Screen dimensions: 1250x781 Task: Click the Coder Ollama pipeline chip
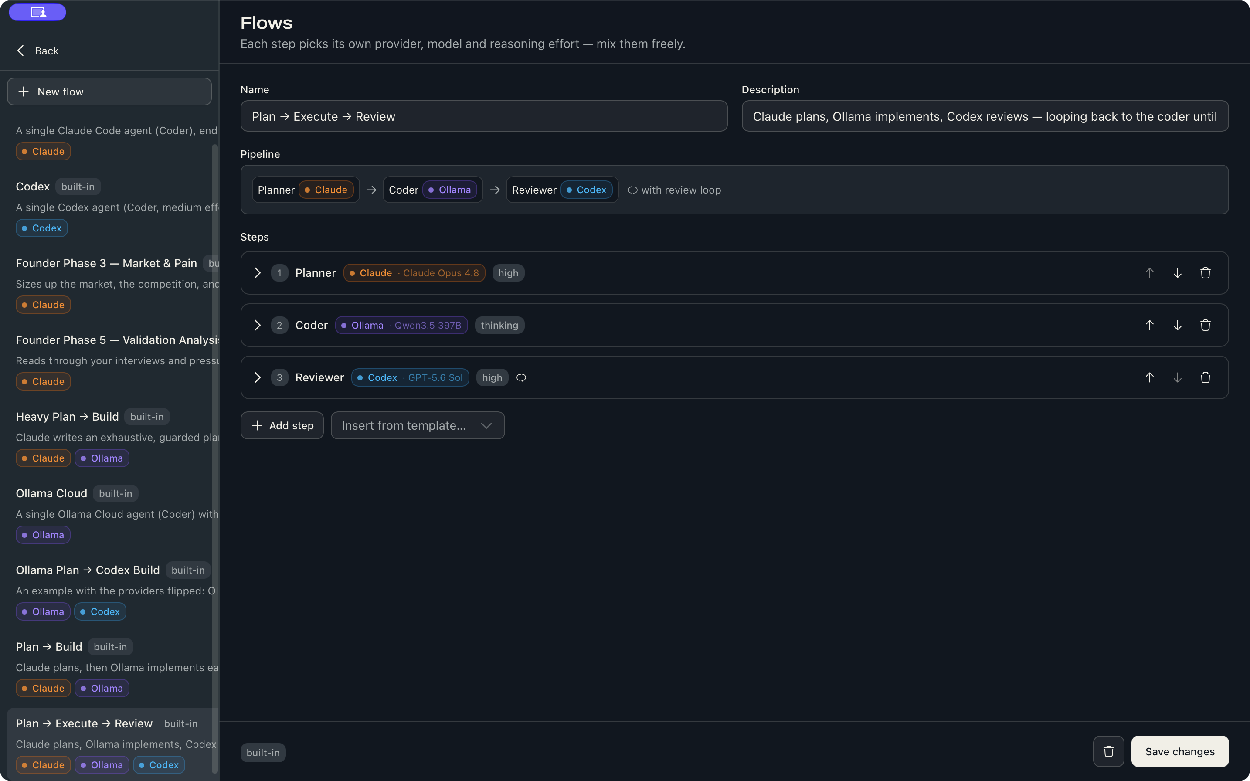tap(432, 190)
